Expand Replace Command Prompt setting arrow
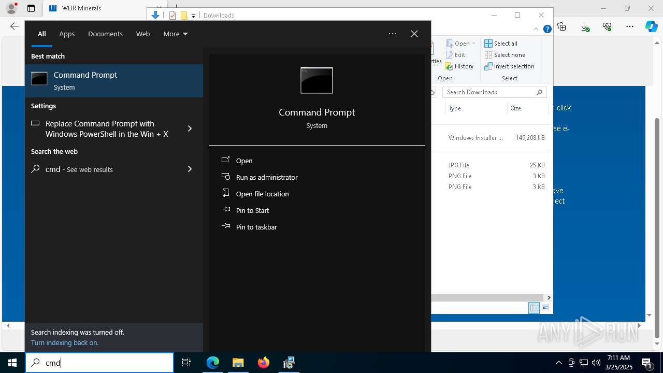 pos(190,128)
